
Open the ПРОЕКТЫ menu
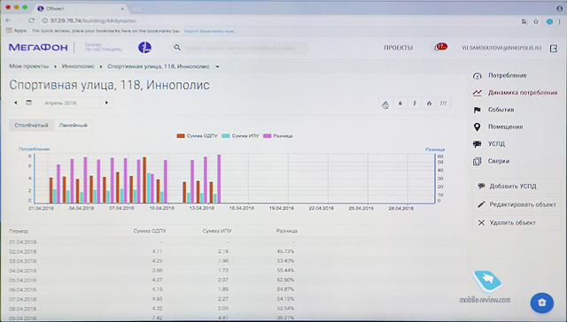398,48
